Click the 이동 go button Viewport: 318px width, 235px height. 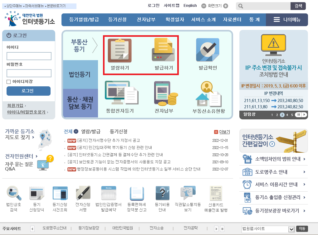tap(302, 229)
